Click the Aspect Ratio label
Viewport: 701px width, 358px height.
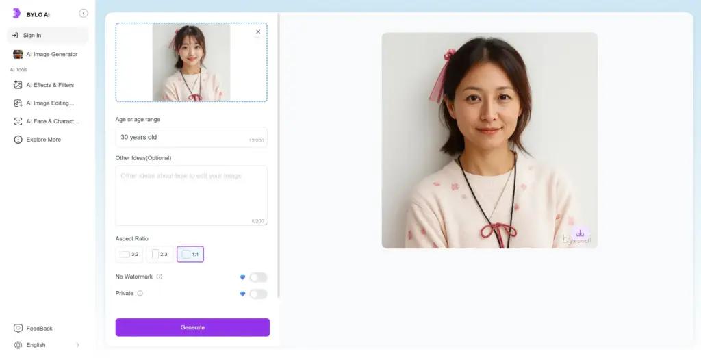[132, 239]
